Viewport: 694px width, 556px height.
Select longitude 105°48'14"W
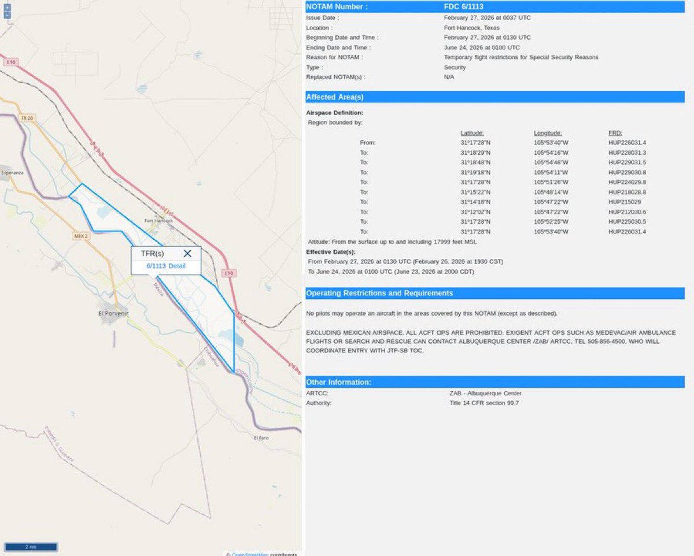[x=551, y=192]
